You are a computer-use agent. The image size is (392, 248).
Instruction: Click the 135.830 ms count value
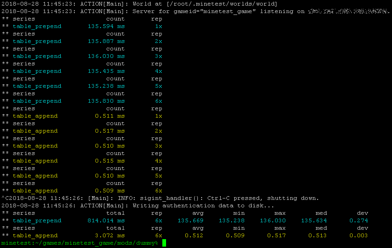(106, 101)
